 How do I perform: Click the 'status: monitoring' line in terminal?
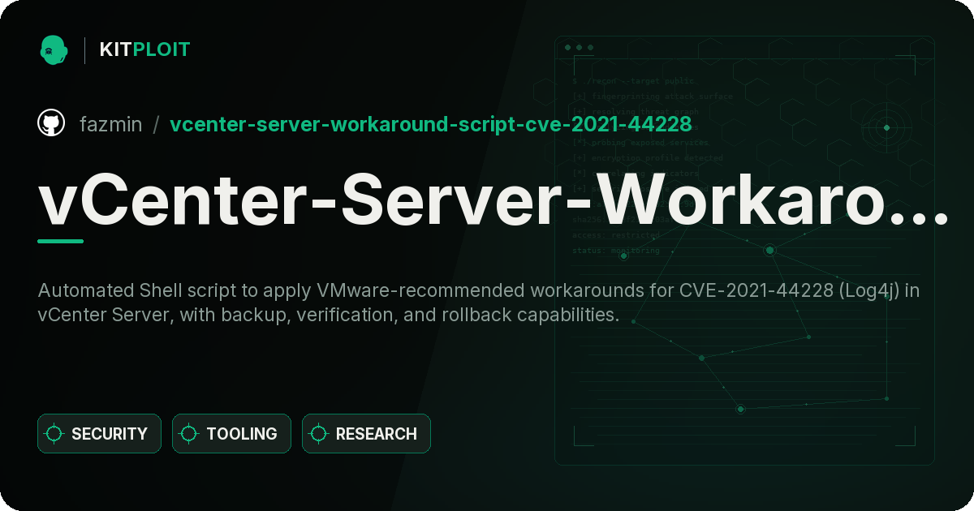pyautogui.click(x=616, y=251)
